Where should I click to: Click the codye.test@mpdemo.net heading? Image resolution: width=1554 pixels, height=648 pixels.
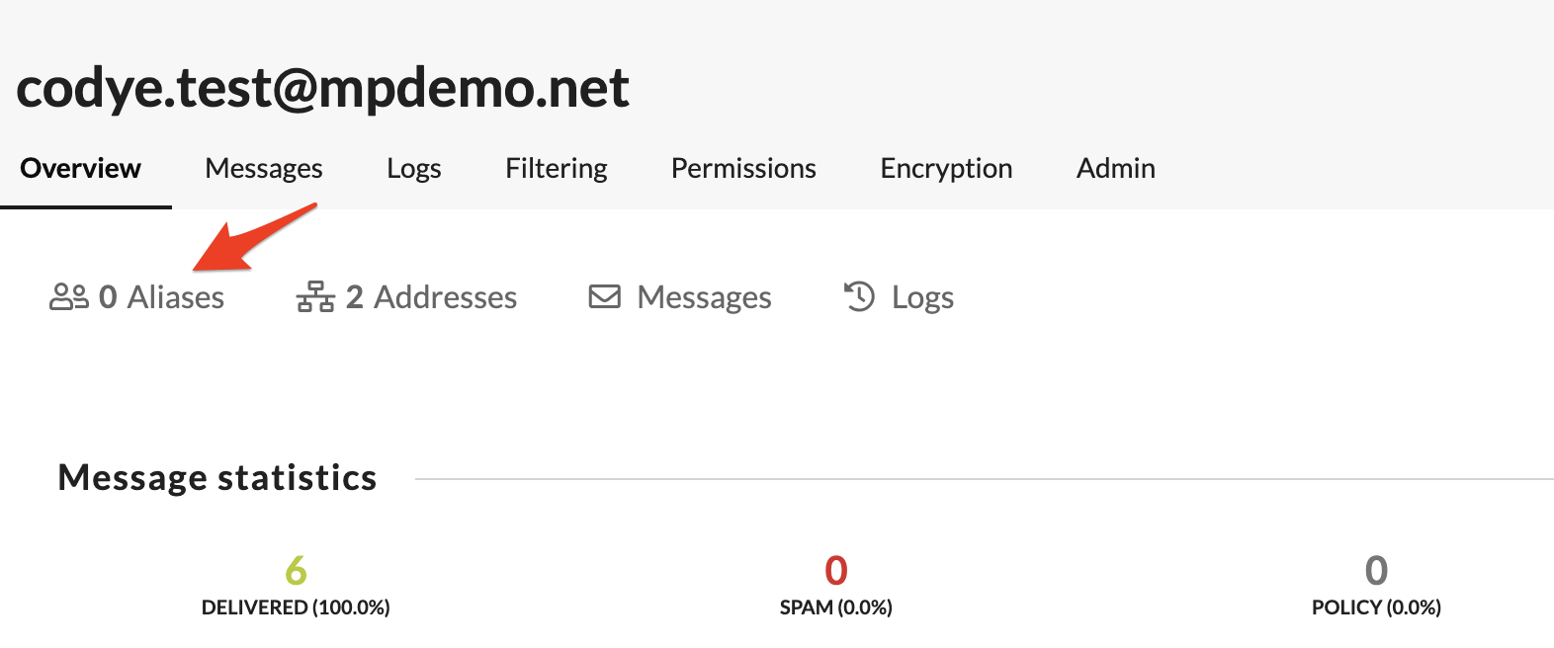coord(323,88)
